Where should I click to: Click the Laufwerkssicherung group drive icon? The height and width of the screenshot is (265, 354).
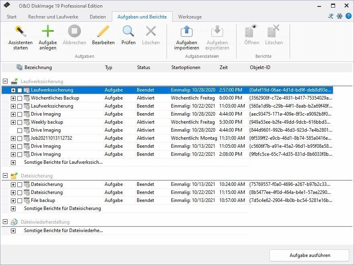(x=14, y=81)
